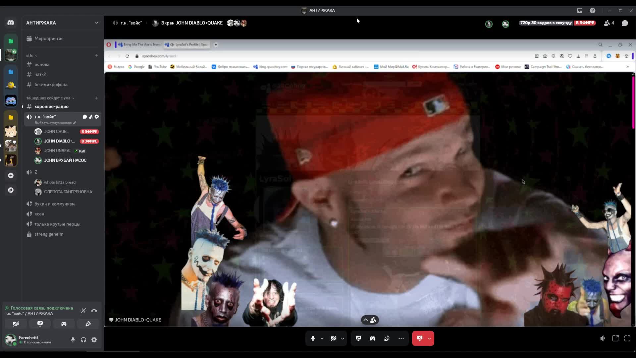This screenshot has height=358, width=636.
Task: Open channel settings gear for т.н. "войс"
Action: point(97,117)
